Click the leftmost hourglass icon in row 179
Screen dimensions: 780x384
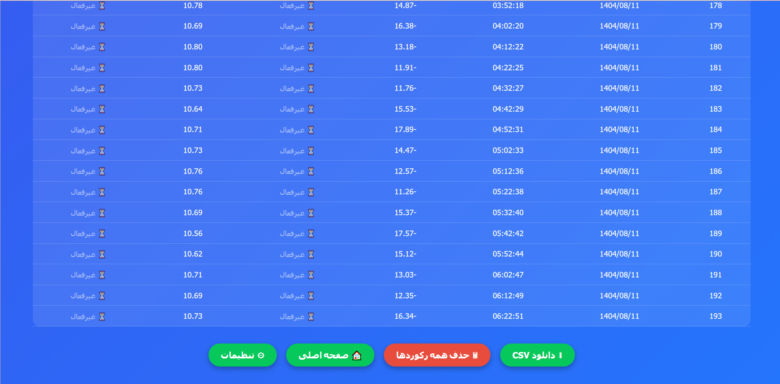102,26
